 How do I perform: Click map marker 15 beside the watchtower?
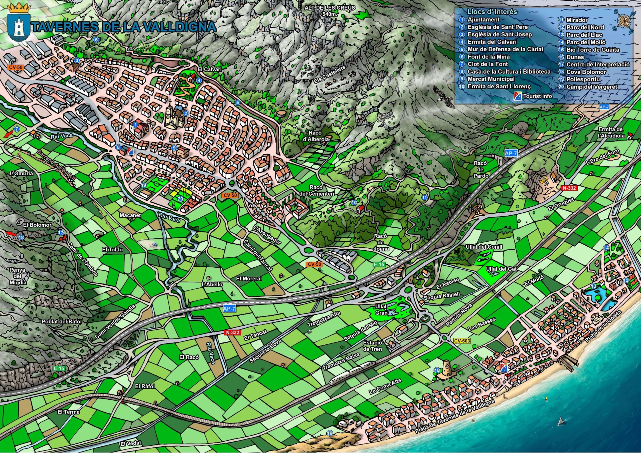click(437, 370)
